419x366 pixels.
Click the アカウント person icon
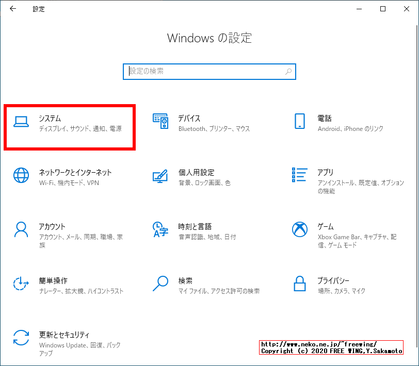pyautogui.click(x=21, y=229)
